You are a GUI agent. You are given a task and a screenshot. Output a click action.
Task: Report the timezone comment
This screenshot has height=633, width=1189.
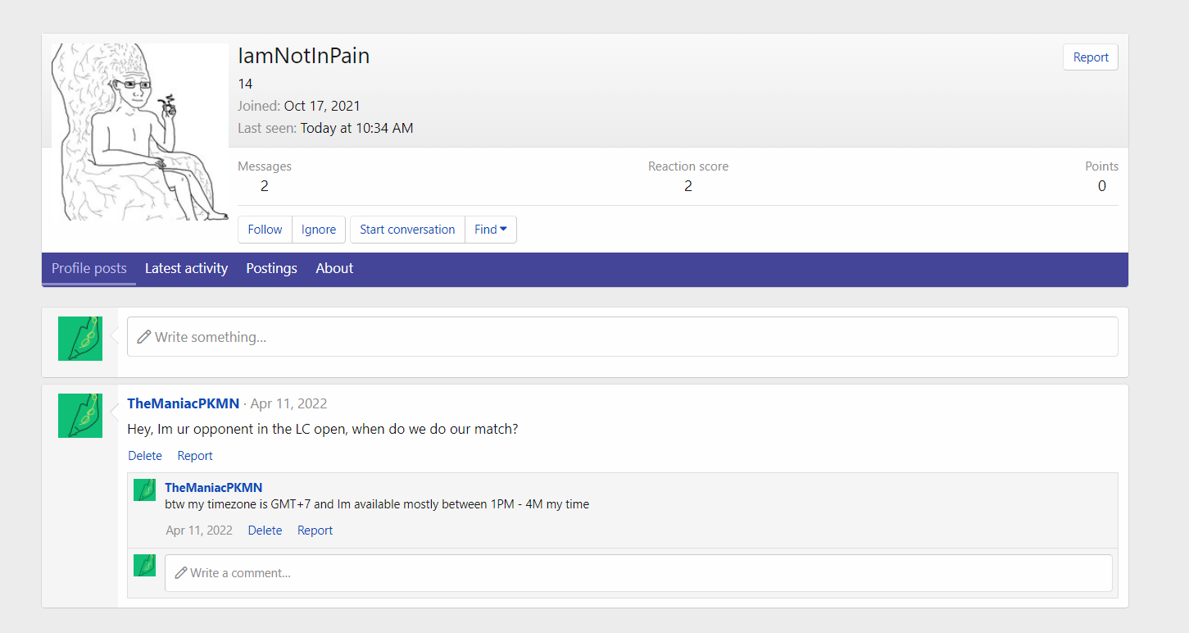click(315, 531)
